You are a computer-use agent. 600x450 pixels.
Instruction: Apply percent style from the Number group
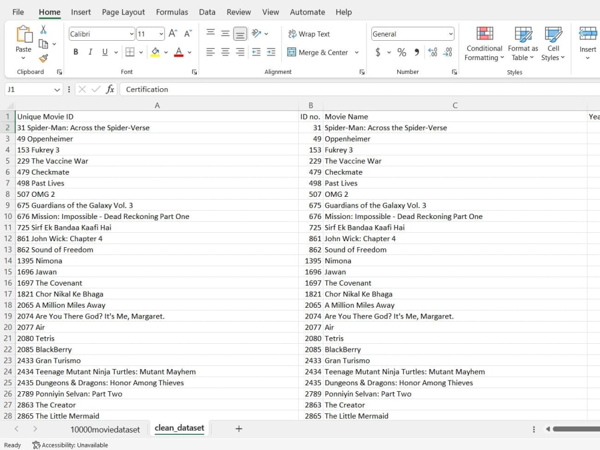(x=401, y=53)
